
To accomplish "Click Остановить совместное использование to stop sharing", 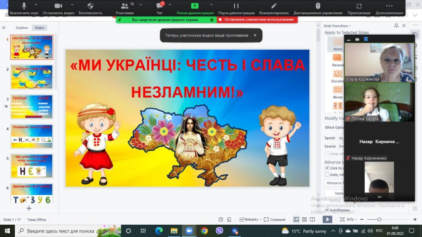I will pos(257,20).
